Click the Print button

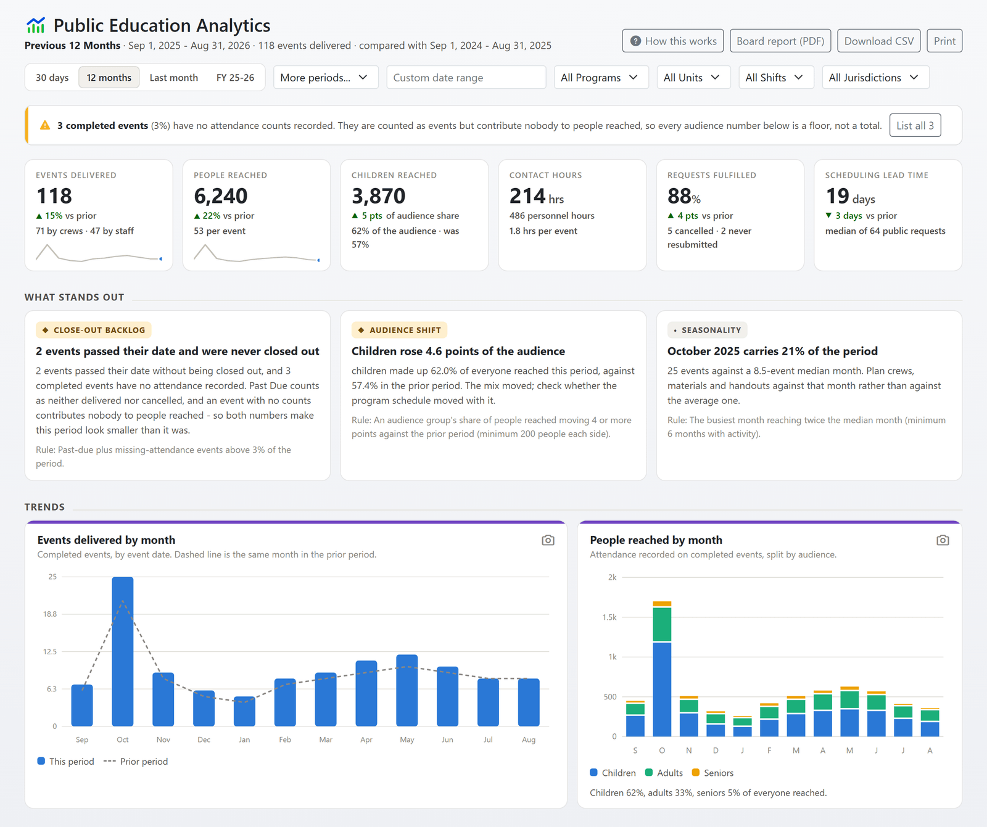(x=944, y=41)
